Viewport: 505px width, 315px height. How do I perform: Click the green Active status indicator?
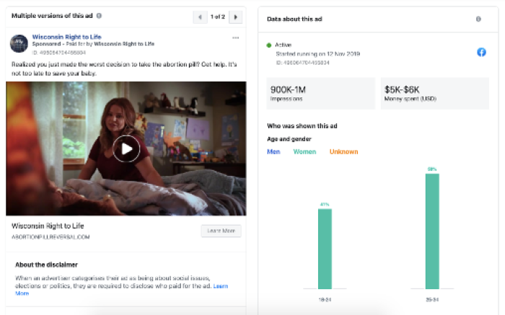[x=268, y=45]
